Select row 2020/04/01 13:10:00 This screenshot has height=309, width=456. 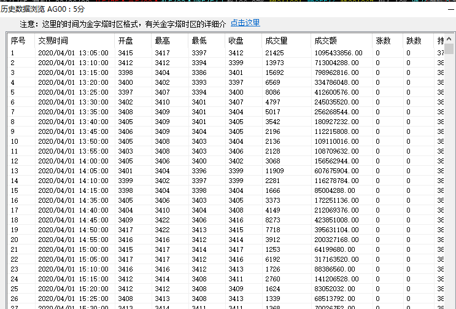pyautogui.click(x=226, y=63)
